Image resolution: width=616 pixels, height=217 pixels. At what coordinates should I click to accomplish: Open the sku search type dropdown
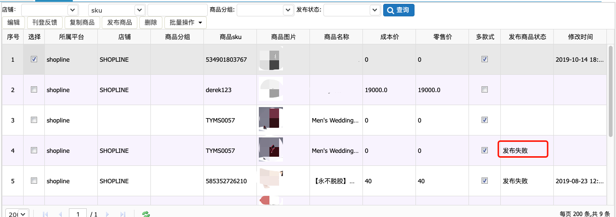pos(117,10)
